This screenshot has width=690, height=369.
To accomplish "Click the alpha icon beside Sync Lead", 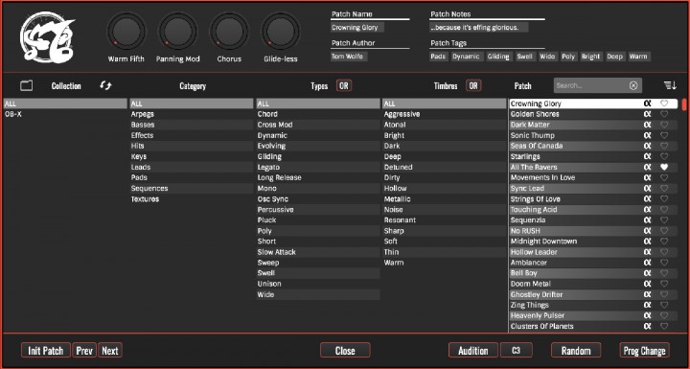I will click(x=647, y=189).
